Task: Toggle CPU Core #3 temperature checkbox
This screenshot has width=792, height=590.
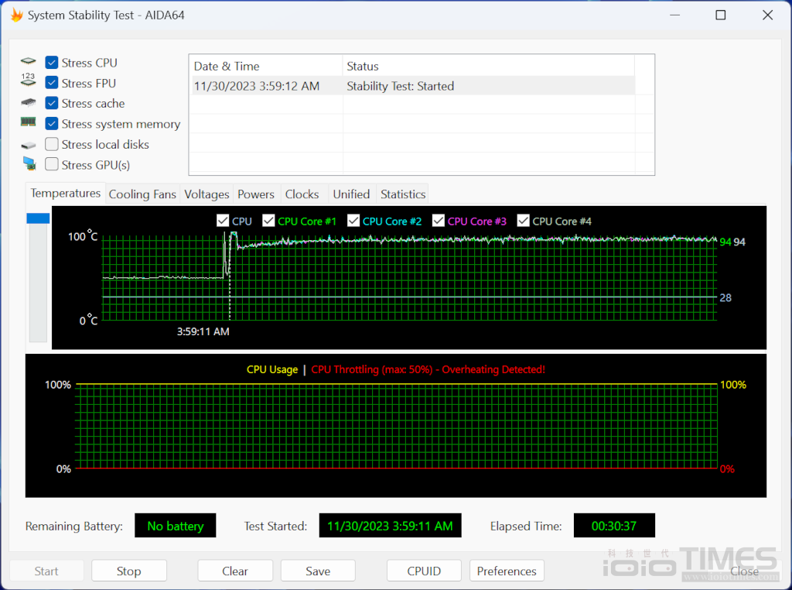Action: [x=439, y=221]
